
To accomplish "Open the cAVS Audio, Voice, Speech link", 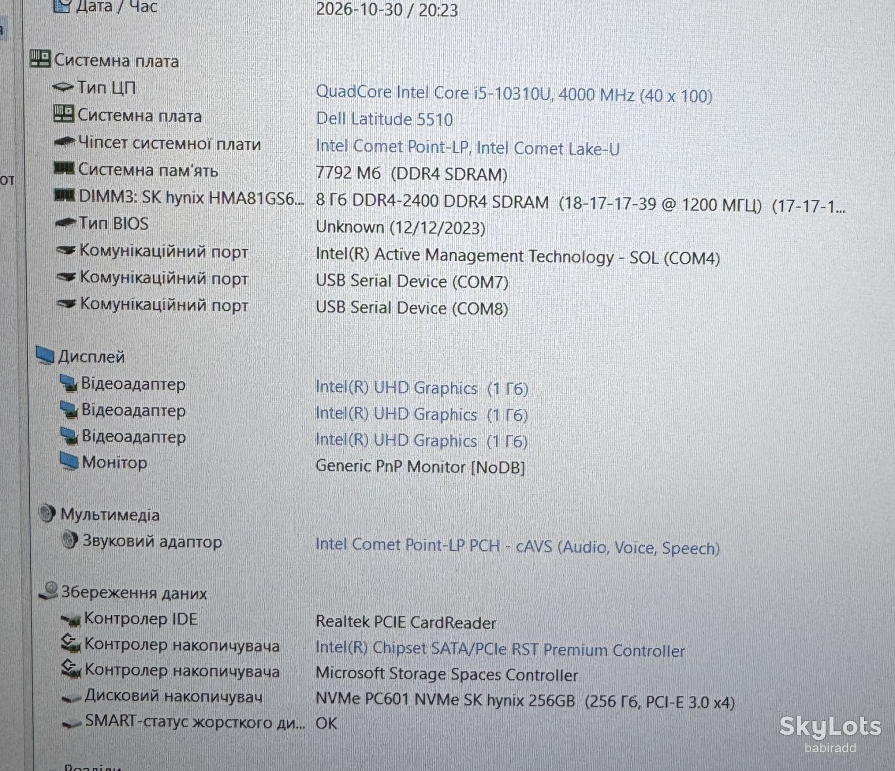I will (518, 546).
